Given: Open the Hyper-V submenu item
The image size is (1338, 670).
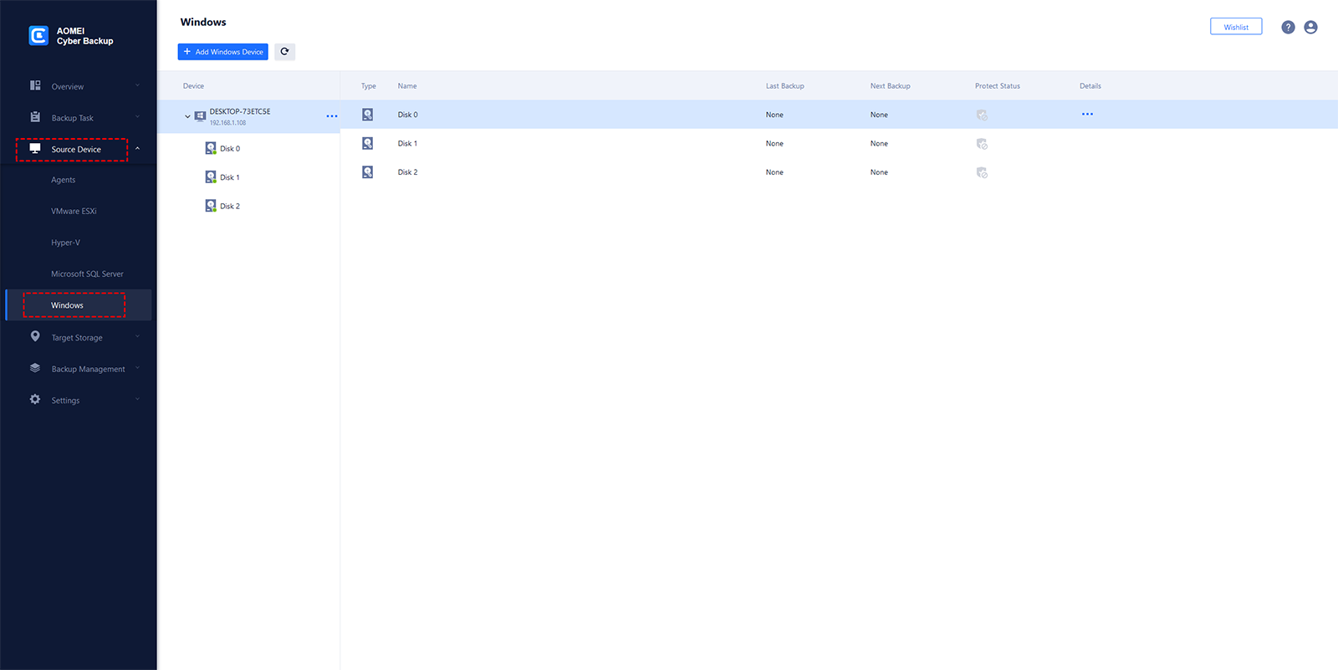Looking at the screenshot, I should pos(66,243).
